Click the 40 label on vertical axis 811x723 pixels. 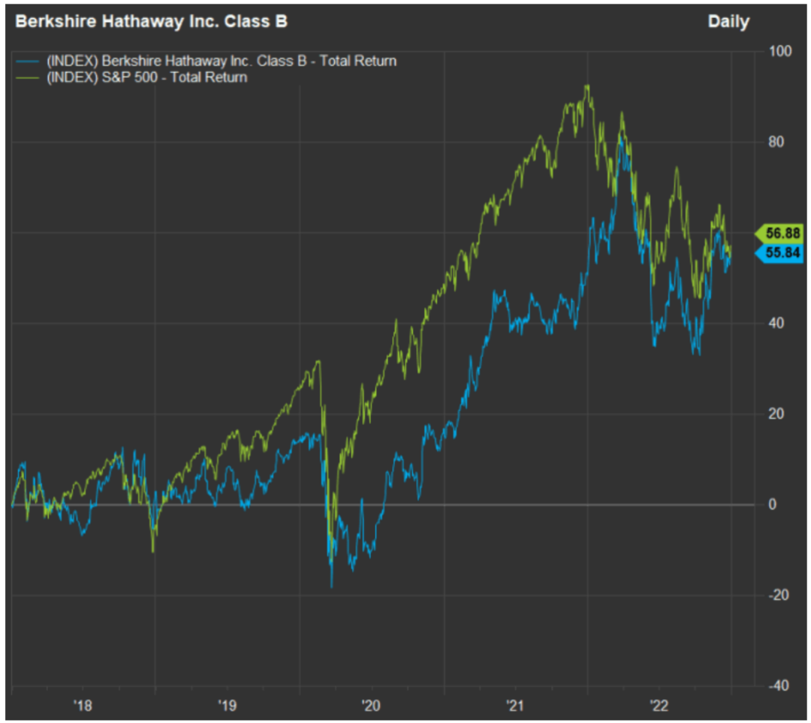click(776, 324)
